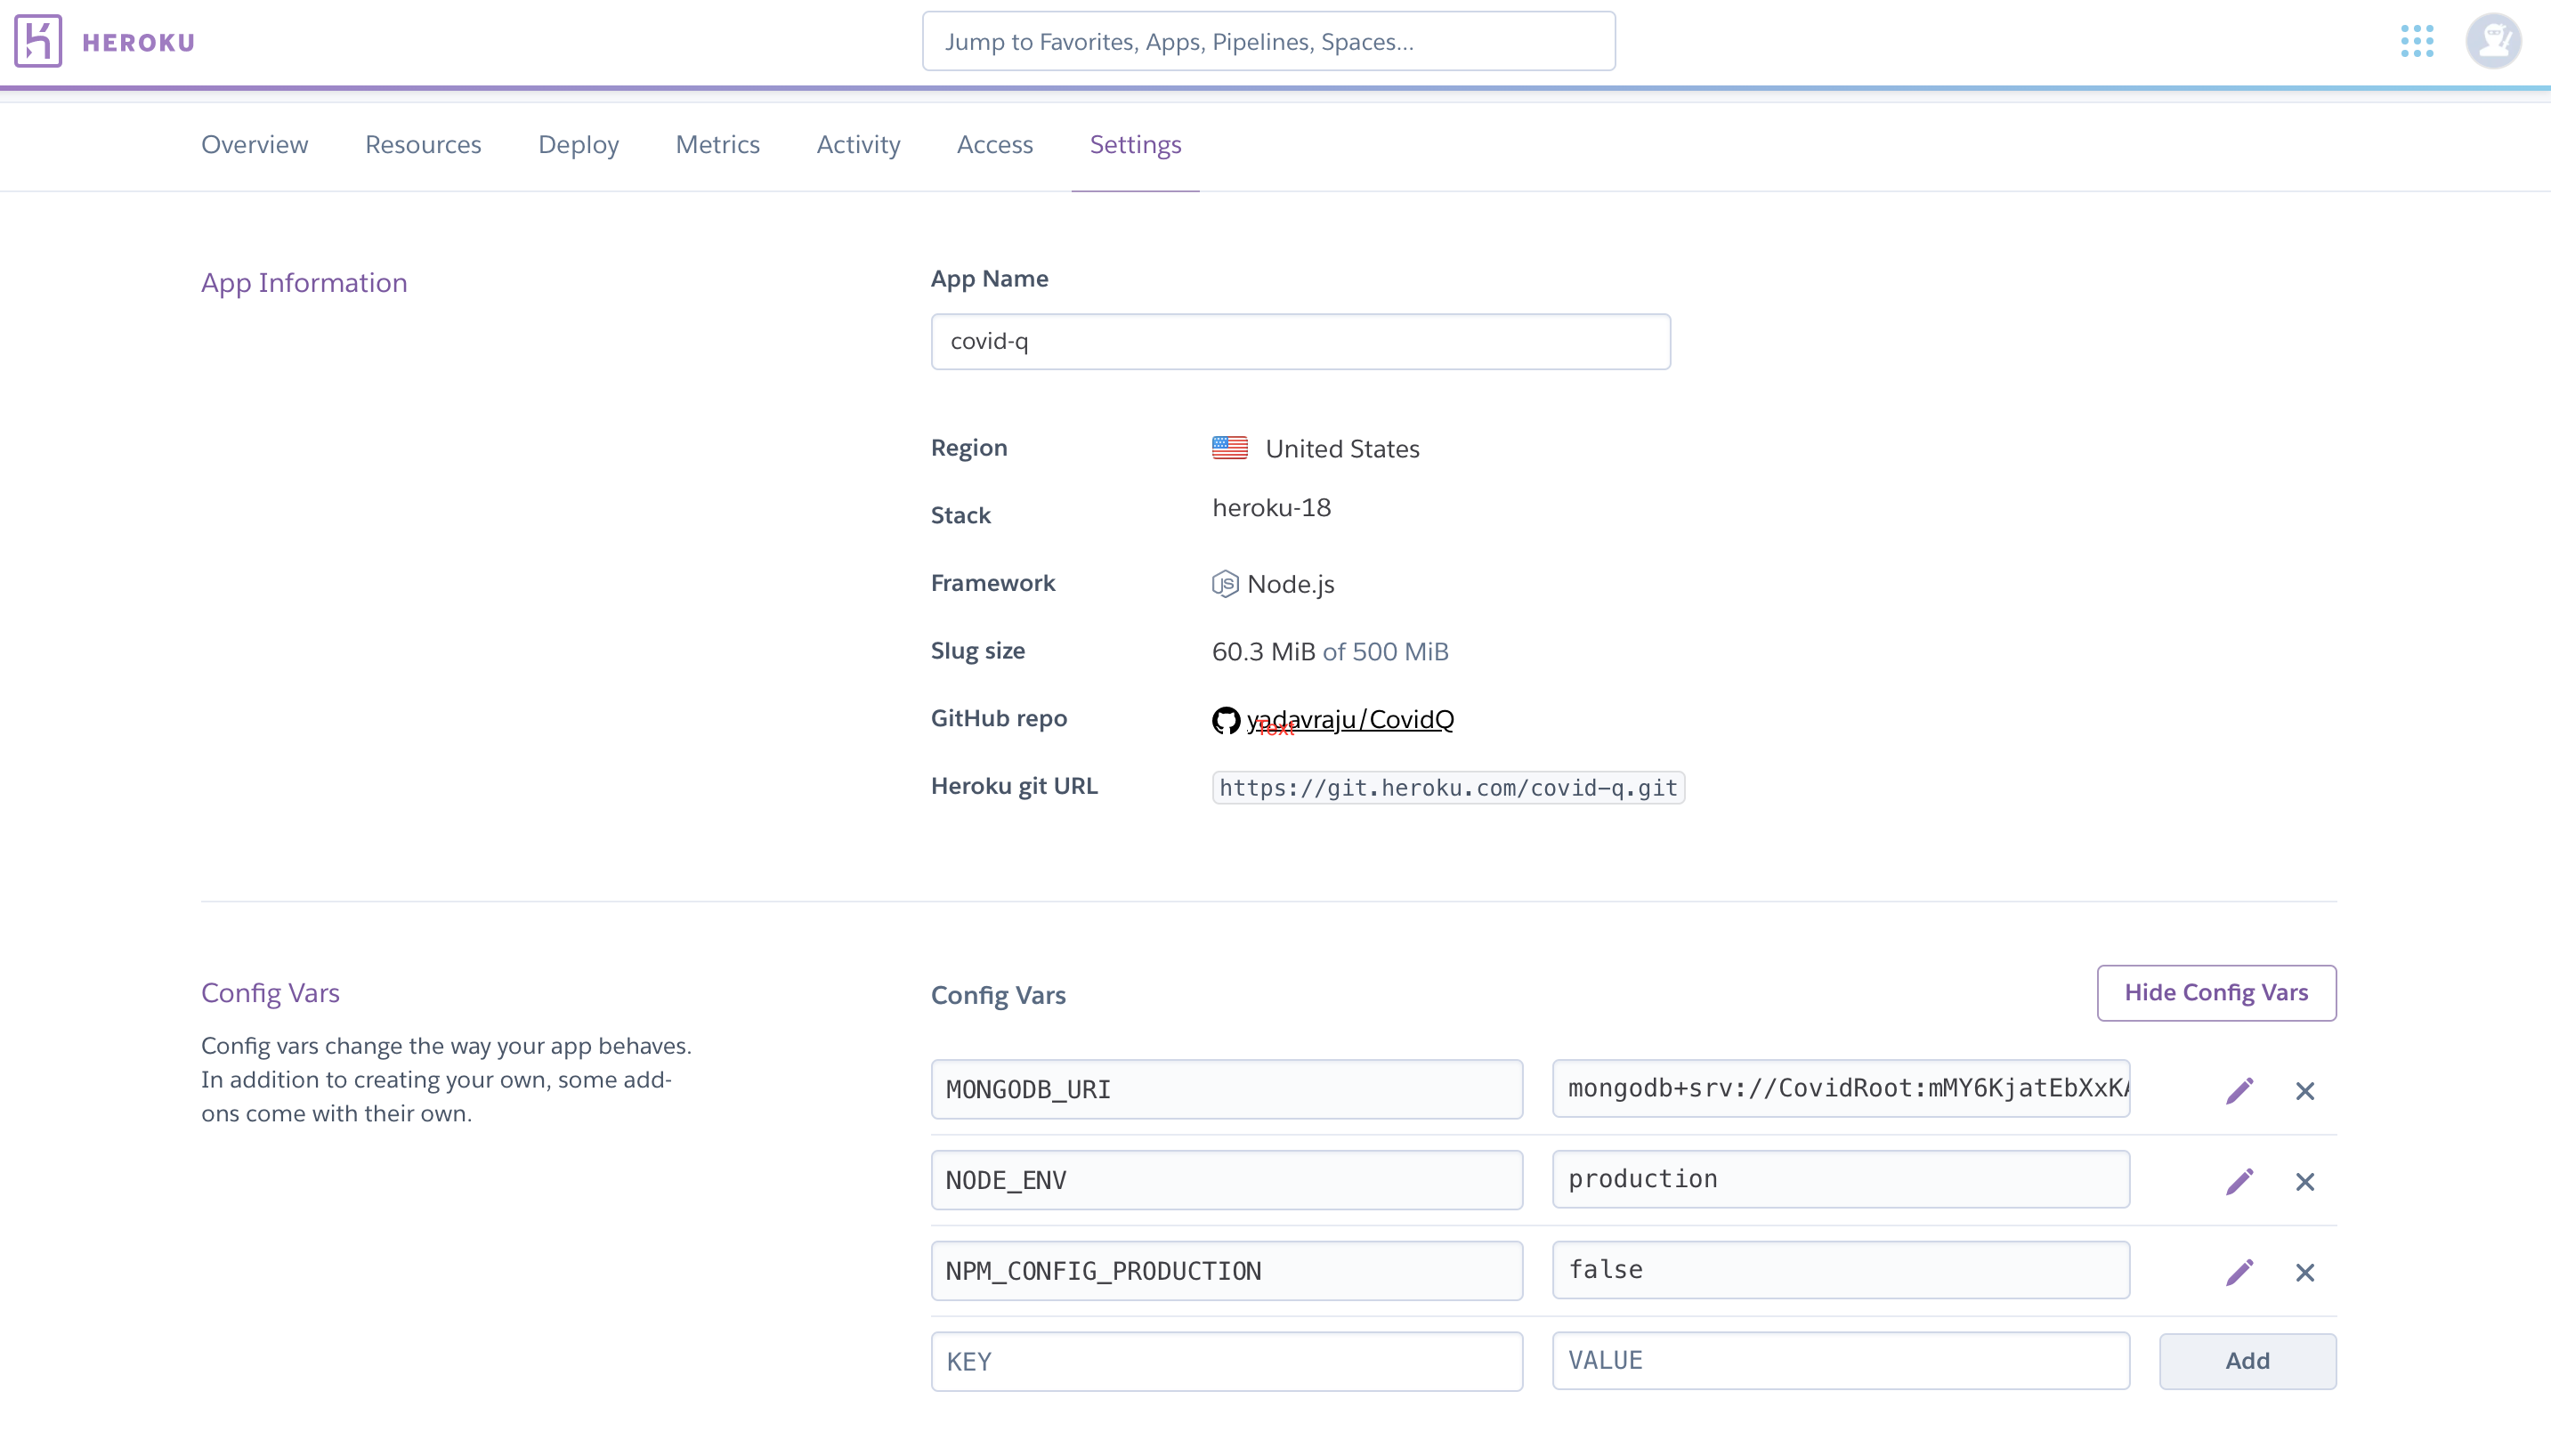Edit the NPM_CONFIG_PRODUCTION config var
This screenshot has width=2551, height=1456.
(2240, 1272)
